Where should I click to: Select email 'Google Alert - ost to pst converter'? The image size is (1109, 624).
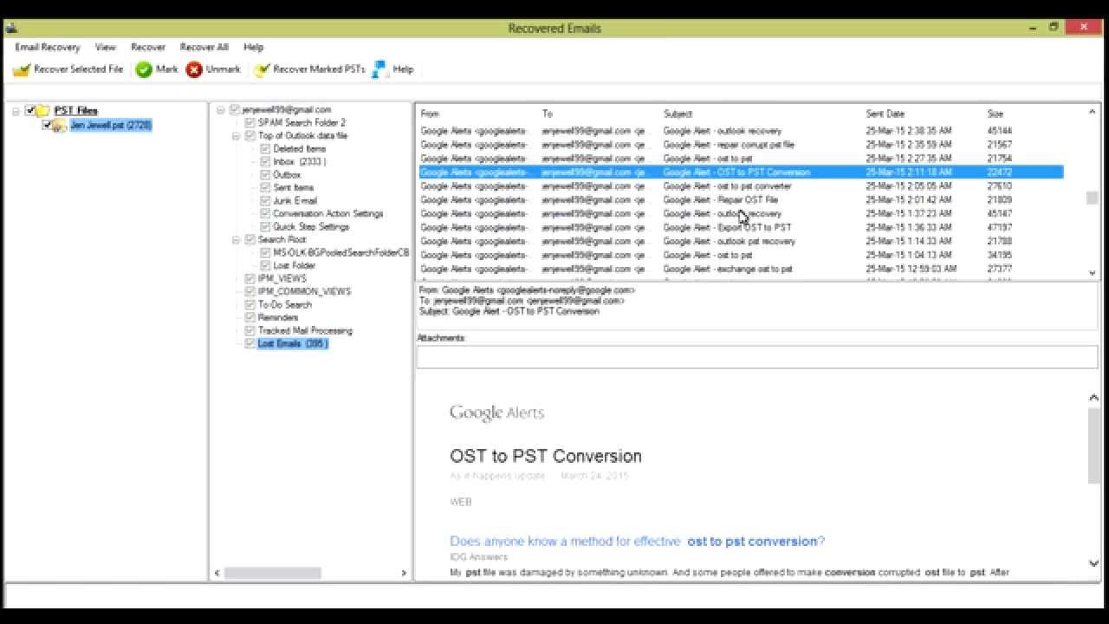click(741, 186)
